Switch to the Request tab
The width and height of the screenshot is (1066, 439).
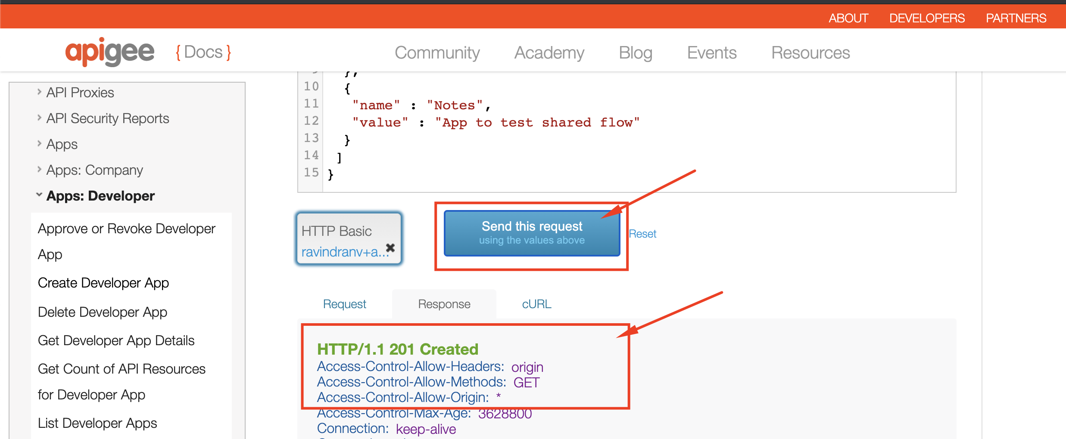point(344,304)
